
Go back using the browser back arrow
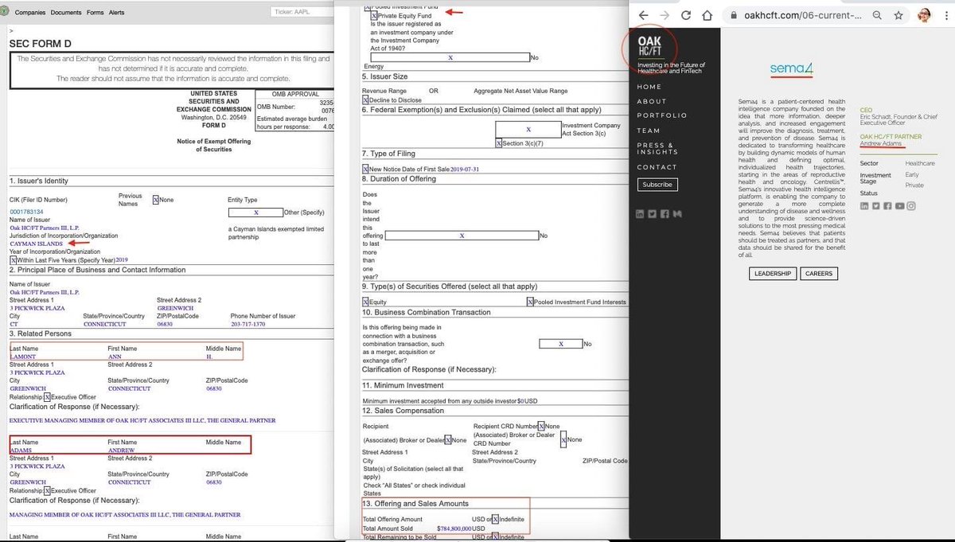click(x=644, y=15)
